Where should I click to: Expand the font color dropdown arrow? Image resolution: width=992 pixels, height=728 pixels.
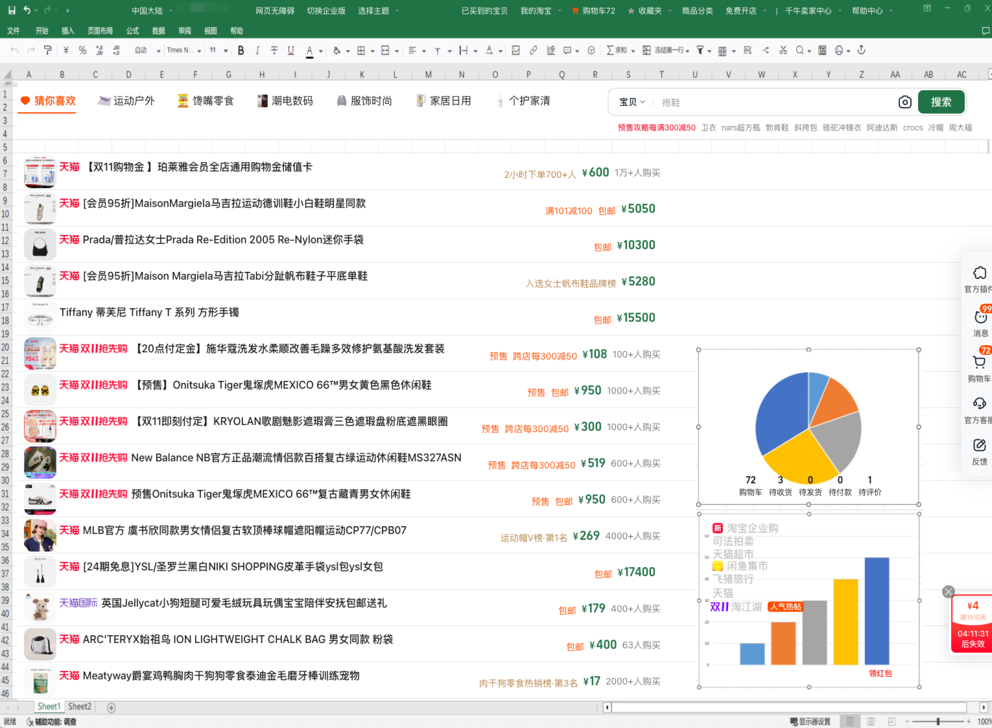[321, 51]
